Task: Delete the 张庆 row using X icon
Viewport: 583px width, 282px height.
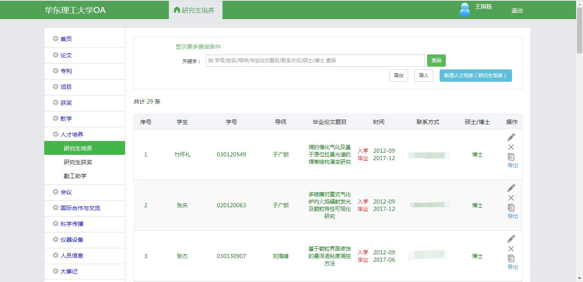Action: click(511, 198)
